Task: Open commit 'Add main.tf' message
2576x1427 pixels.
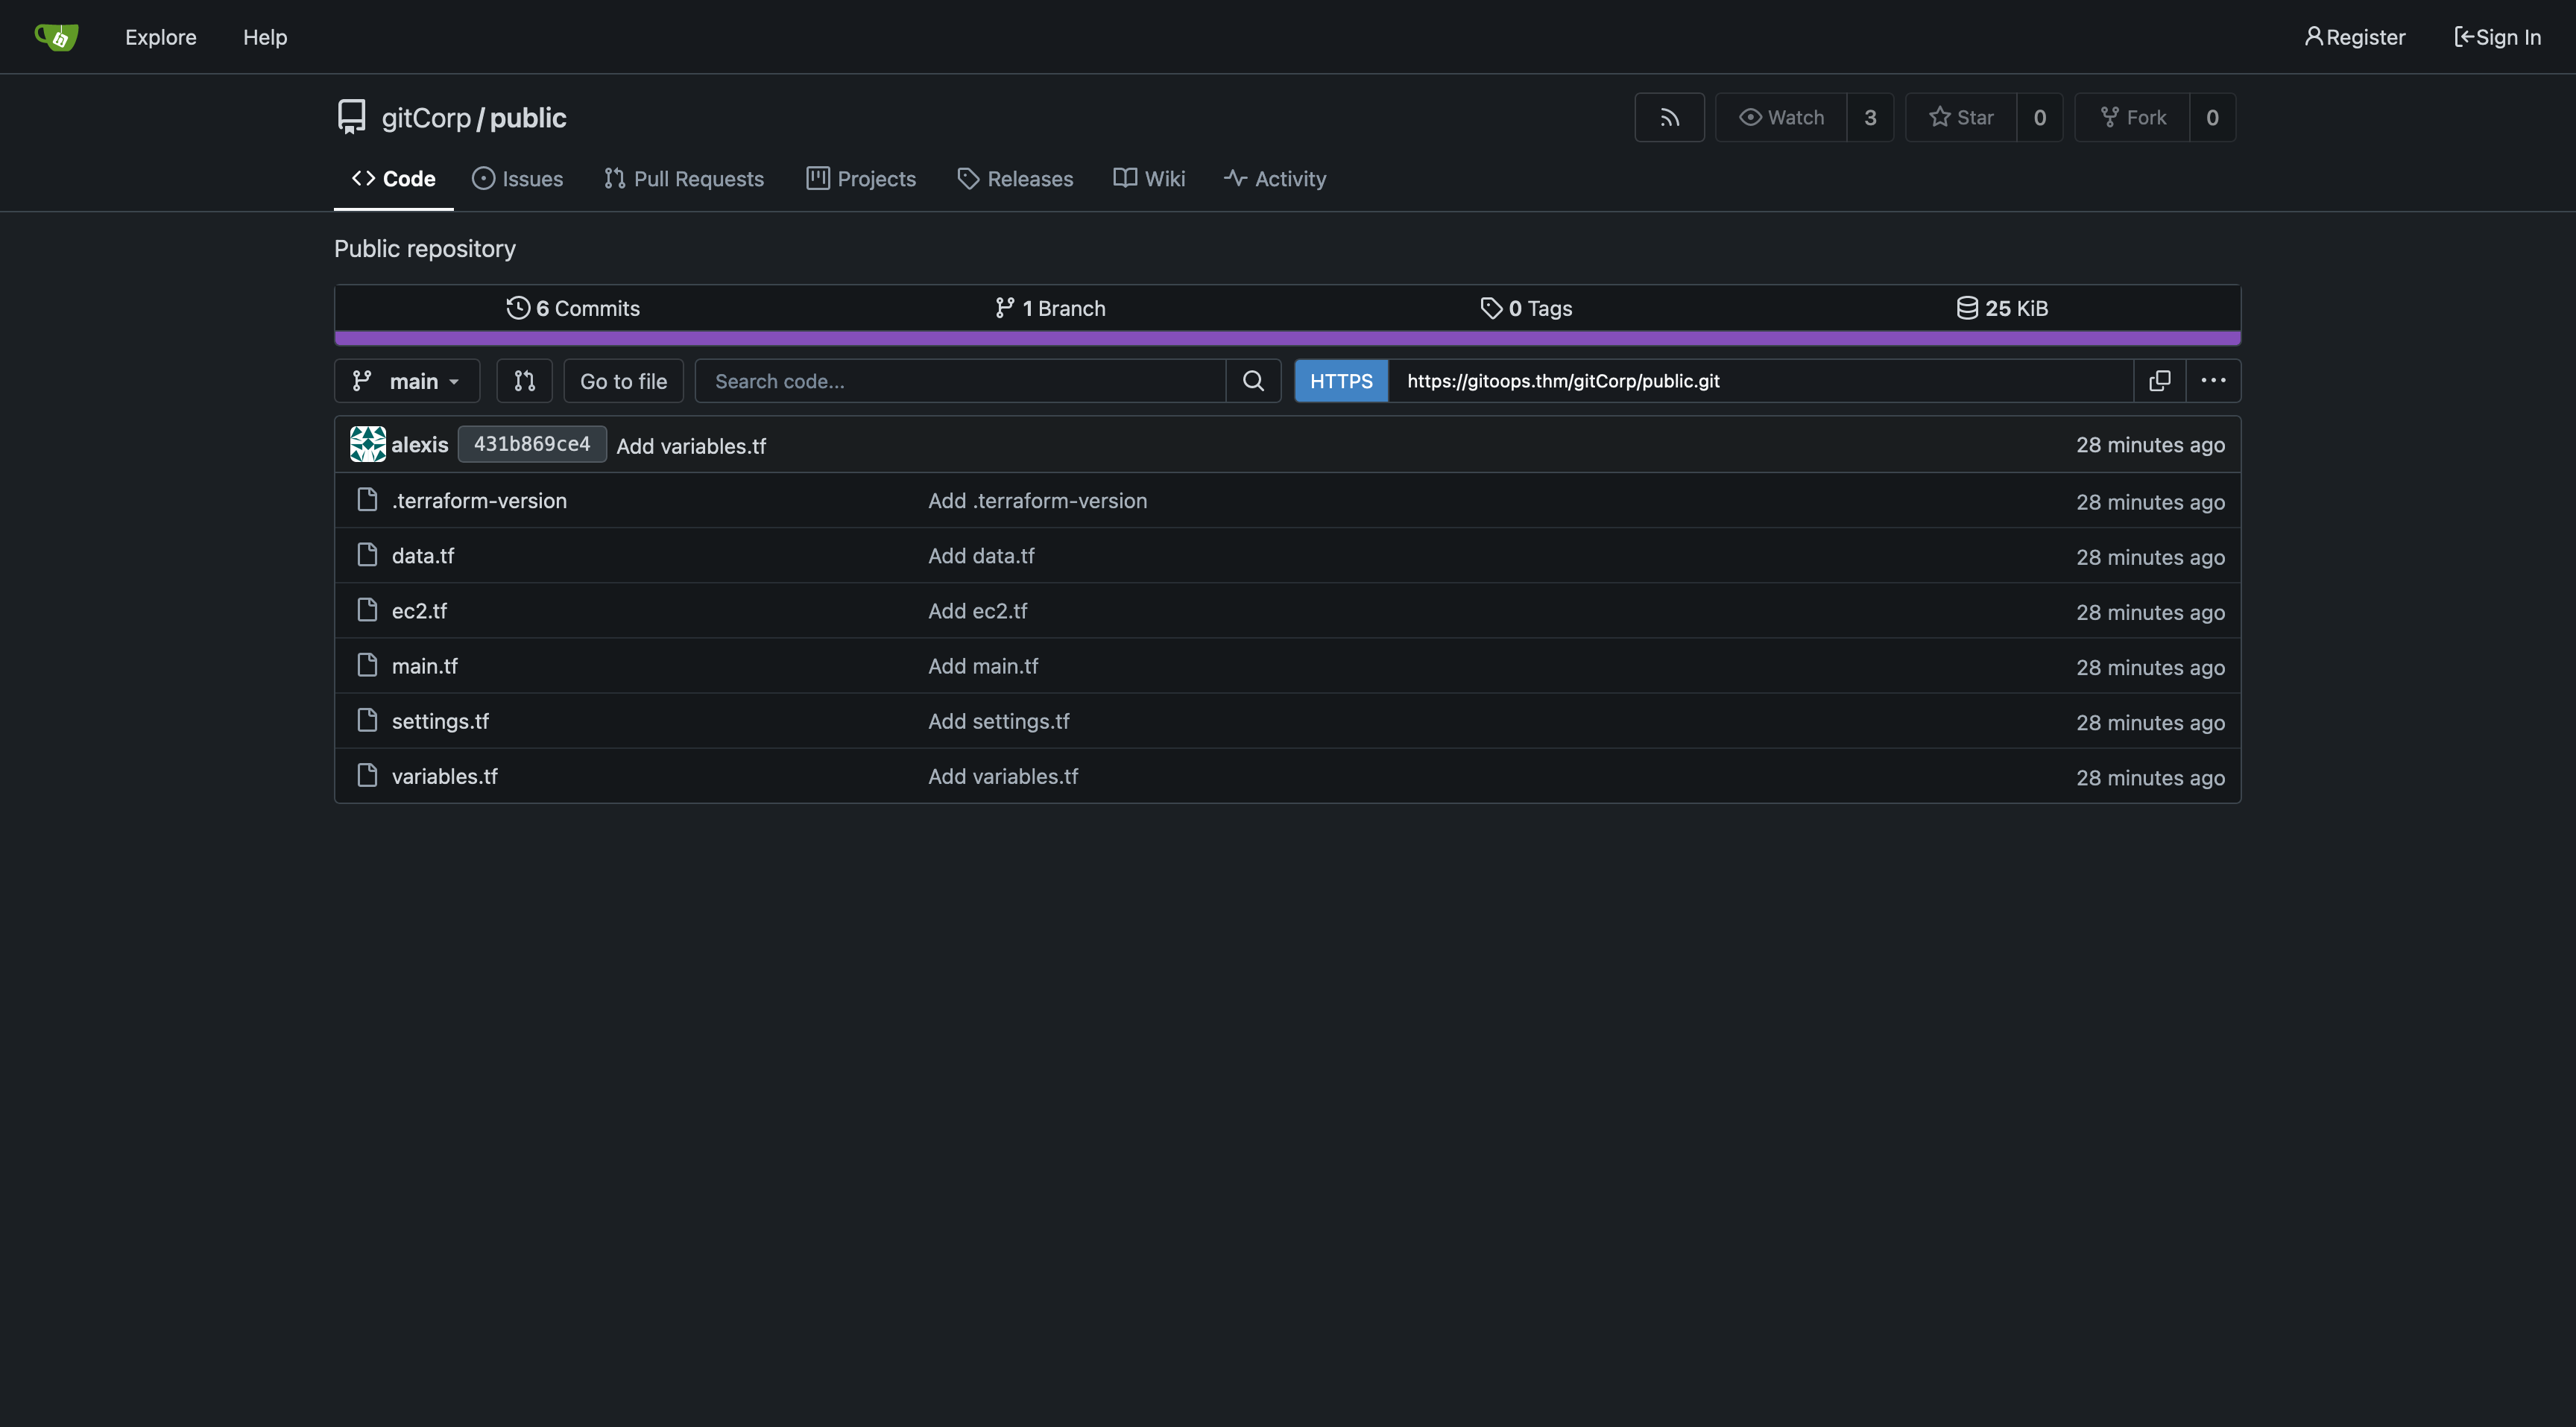Action: coord(983,665)
